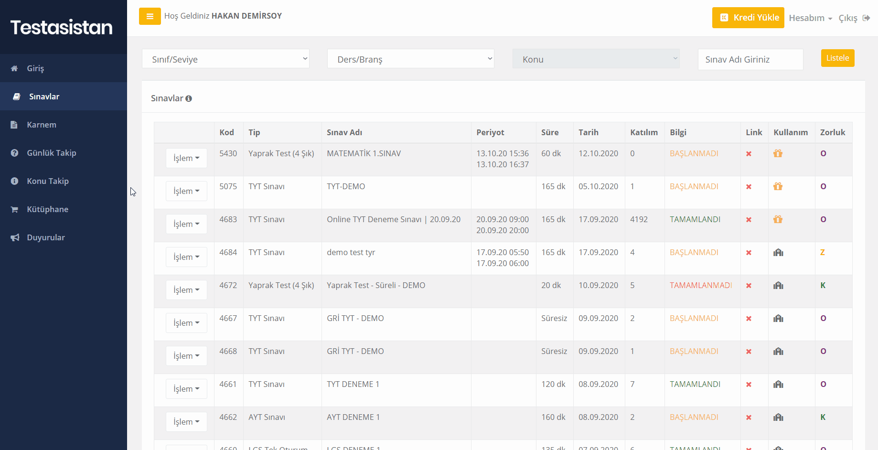Open Kütüphane in the sidebar
This screenshot has height=450, width=878.
64,209
